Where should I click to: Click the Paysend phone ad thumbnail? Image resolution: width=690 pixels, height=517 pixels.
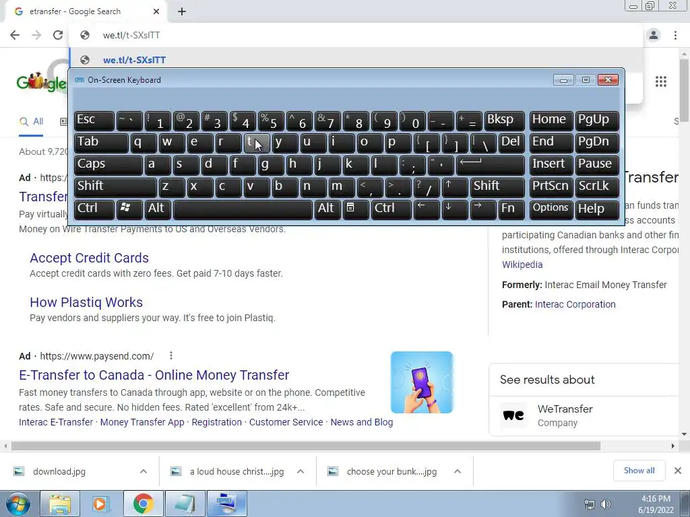(x=422, y=382)
